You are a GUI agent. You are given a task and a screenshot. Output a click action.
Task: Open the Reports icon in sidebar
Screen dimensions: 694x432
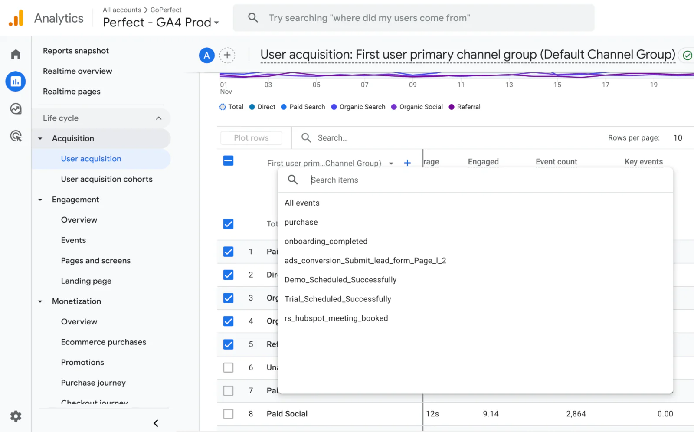click(16, 82)
